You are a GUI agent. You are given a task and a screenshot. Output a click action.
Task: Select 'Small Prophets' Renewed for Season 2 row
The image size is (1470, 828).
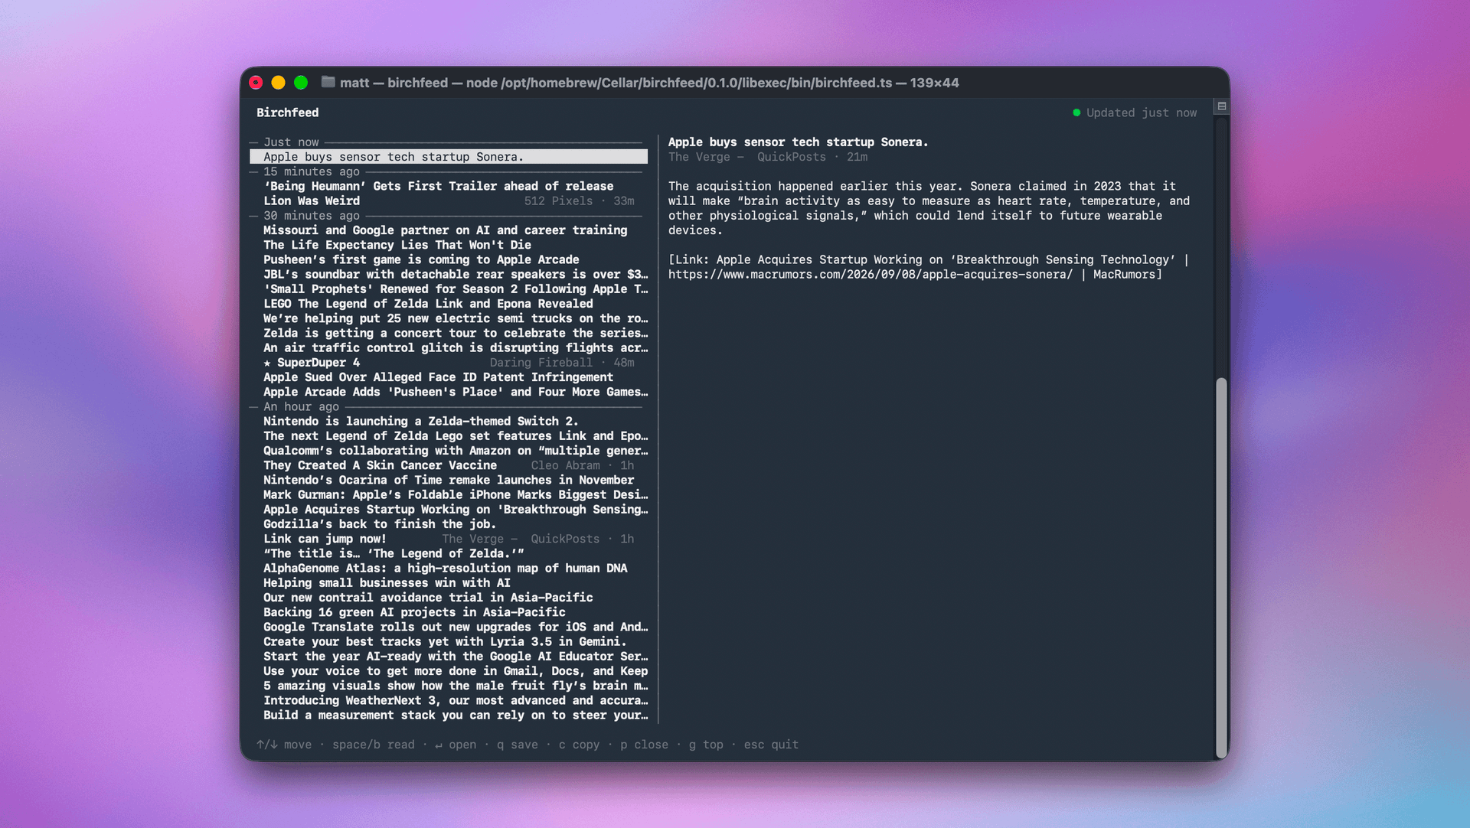pyautogui.click(x=456, y=289)
